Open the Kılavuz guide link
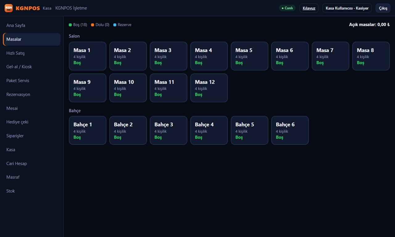 [x=309, y=8]
